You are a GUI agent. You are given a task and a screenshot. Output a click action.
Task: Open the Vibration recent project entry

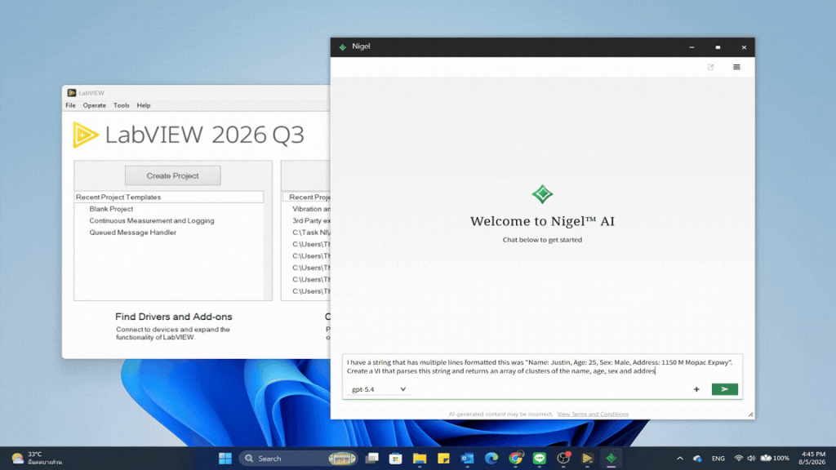[x=311, y=209]
